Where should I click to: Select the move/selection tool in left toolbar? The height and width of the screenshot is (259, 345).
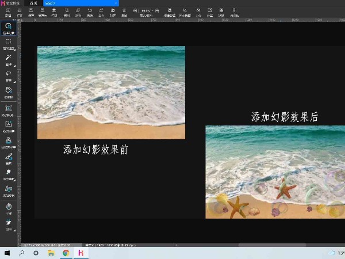coord(8,27)
